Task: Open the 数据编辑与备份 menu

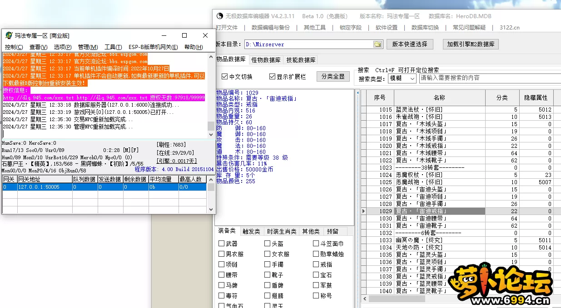Action: pos(271,28)
